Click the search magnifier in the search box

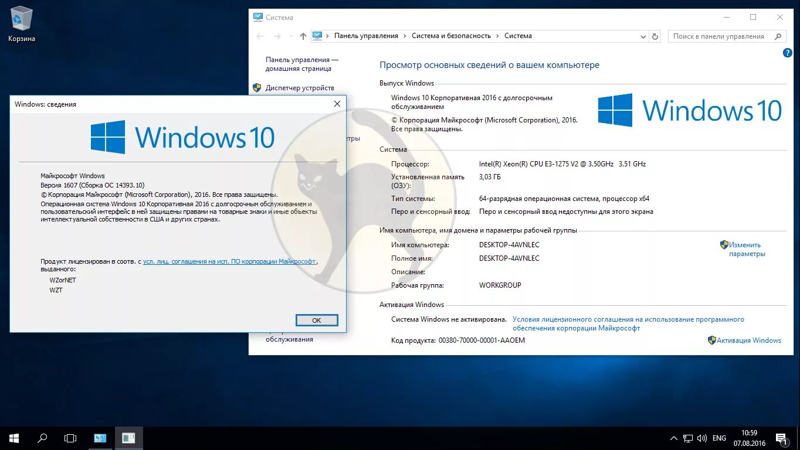click(778, 36)
